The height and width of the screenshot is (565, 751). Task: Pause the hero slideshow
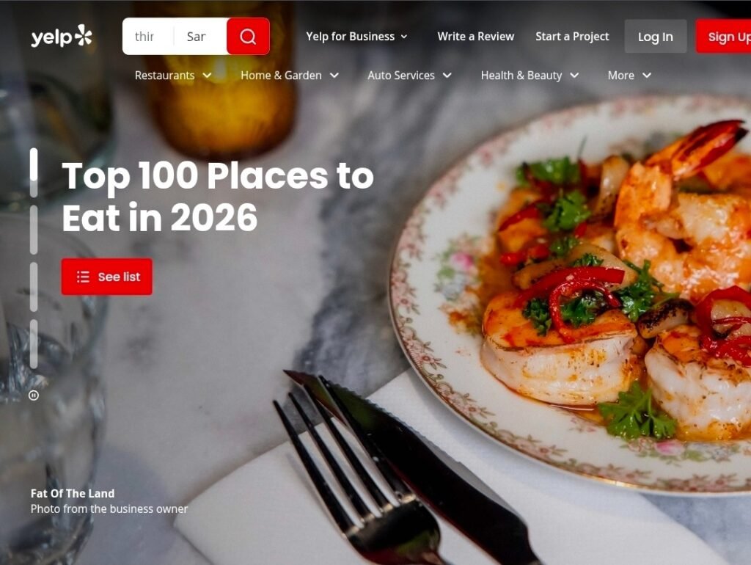[x=34, y=395]
